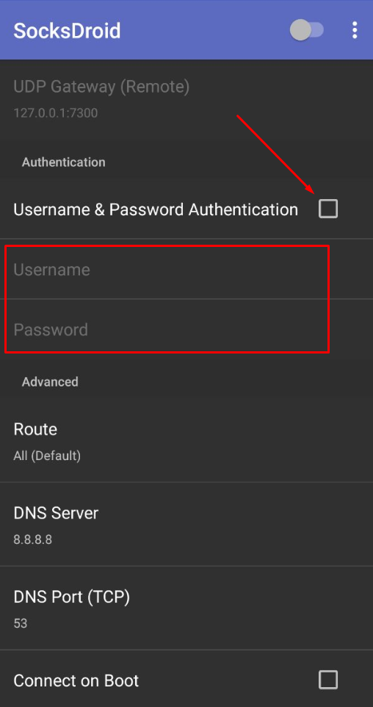Click the Connect on Boot label text
373x707 pixels.
tap(76, 681)
